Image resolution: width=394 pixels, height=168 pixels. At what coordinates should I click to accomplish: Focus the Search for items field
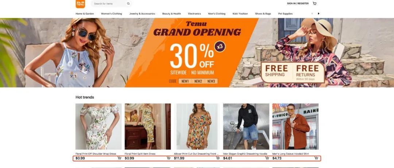(x=109, y=4)
